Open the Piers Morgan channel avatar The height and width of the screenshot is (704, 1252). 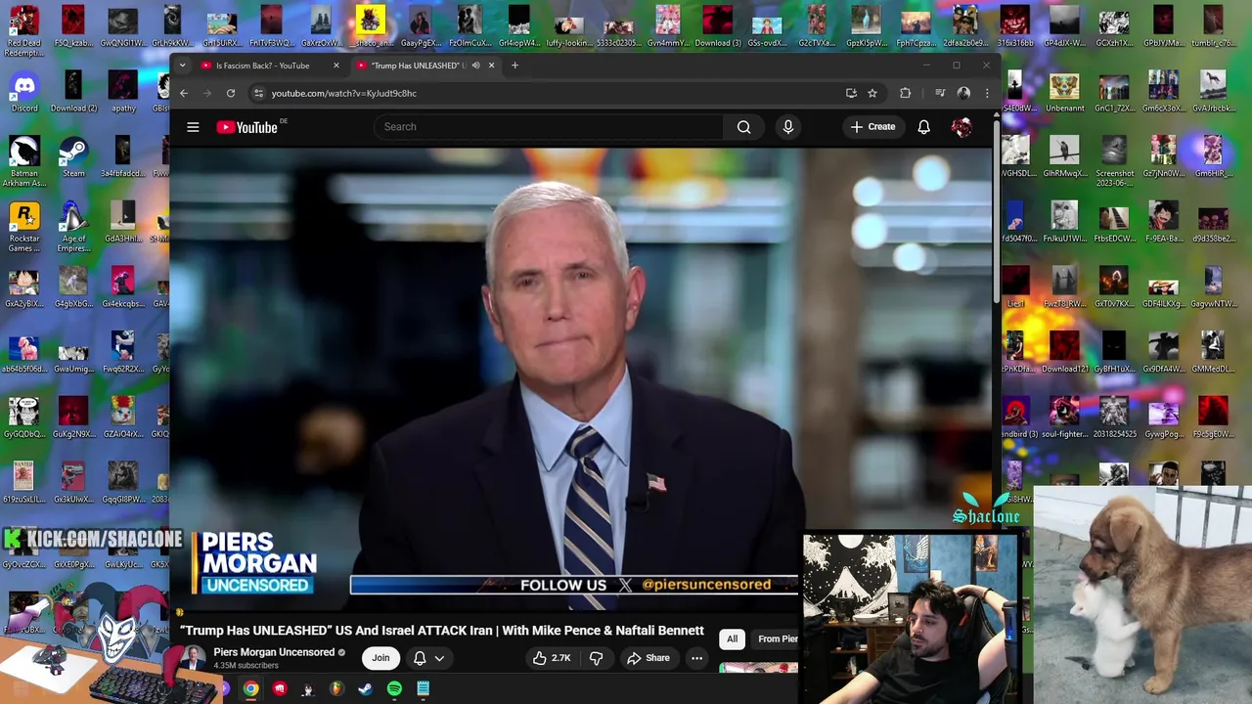pos(193,658)
